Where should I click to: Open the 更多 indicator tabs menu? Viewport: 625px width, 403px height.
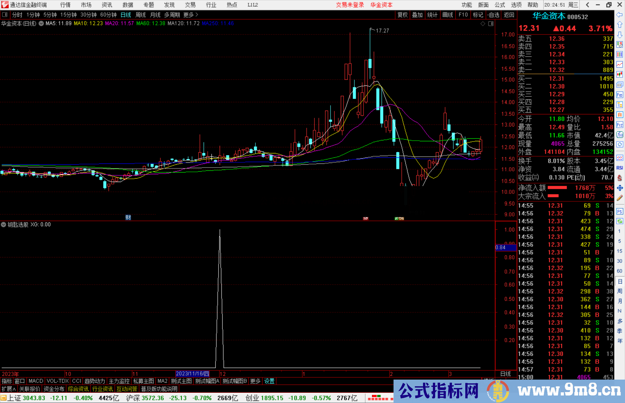[255, 381]
